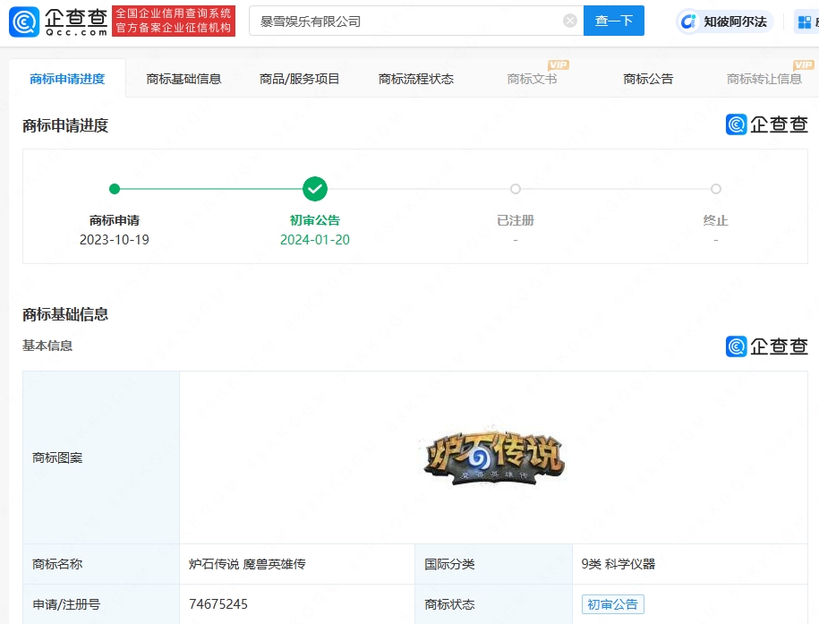This screenshot has width=819, height=624.
Task: Click the 商标名称 row label
Action: click(x=57, y=564)
